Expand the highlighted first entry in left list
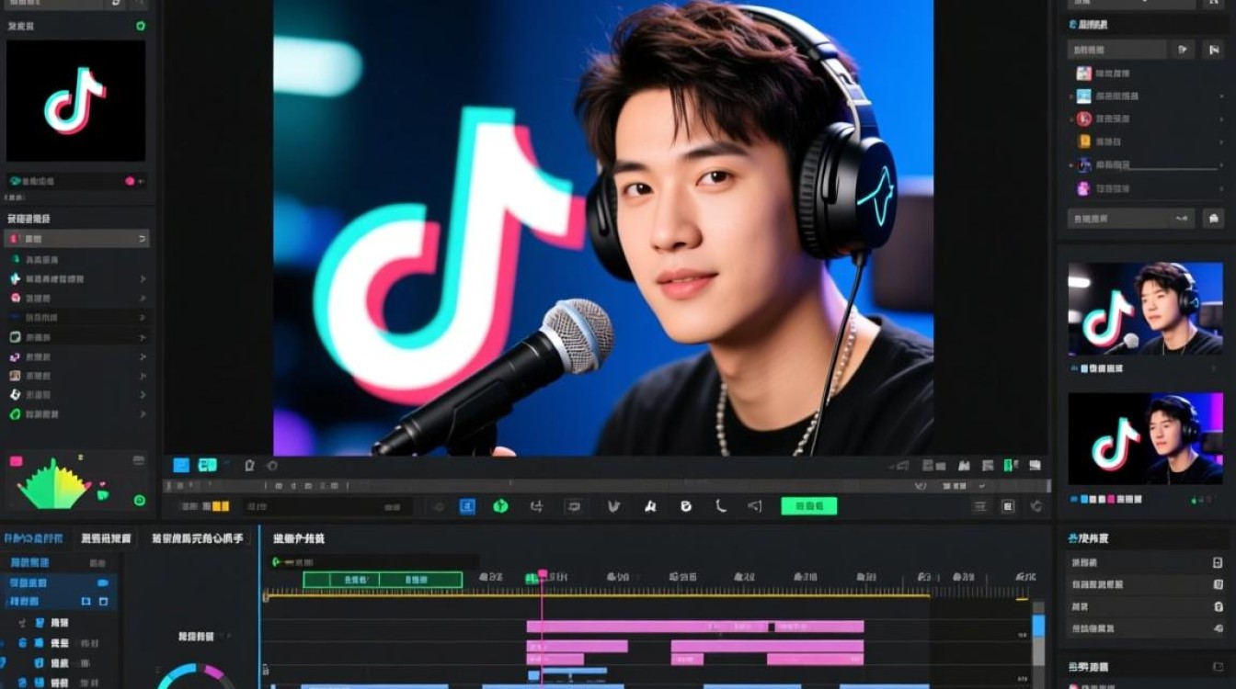 142,239
